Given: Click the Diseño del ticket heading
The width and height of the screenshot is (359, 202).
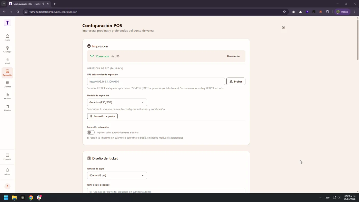Looking at the screenshot, I should pos(105,158).
